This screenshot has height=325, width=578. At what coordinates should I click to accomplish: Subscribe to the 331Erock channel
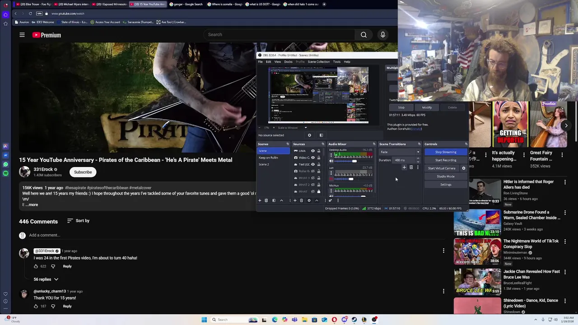[x=83, y=172]
